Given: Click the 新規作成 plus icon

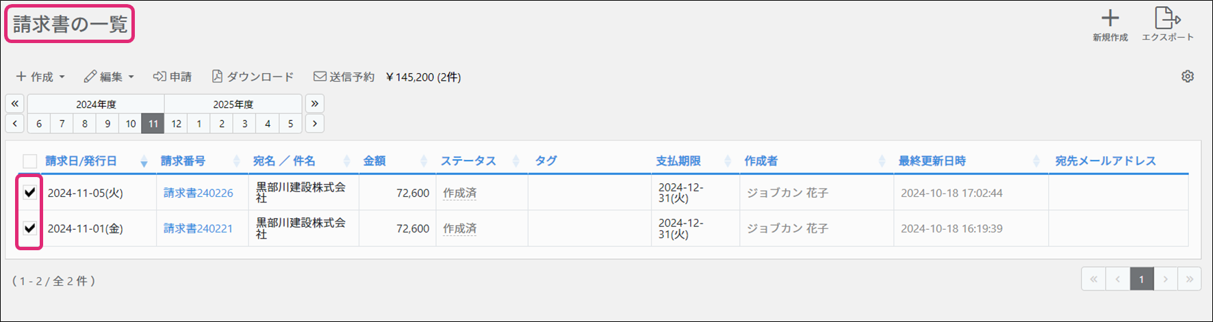Looking at the screenshot, I should (1110, 18).
